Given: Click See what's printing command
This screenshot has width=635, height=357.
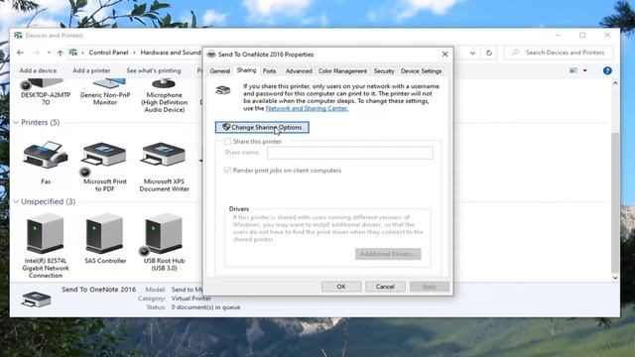Looking at the screenshot, I should [x=154, y=70].
